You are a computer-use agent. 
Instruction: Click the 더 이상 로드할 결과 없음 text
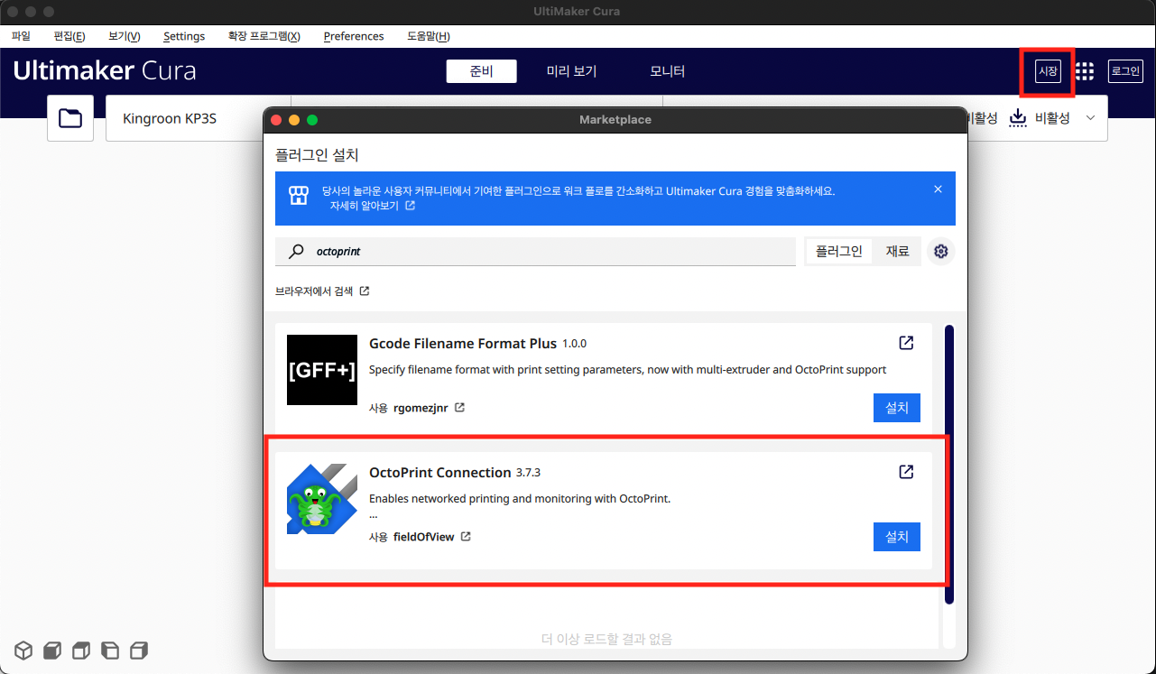606,639
